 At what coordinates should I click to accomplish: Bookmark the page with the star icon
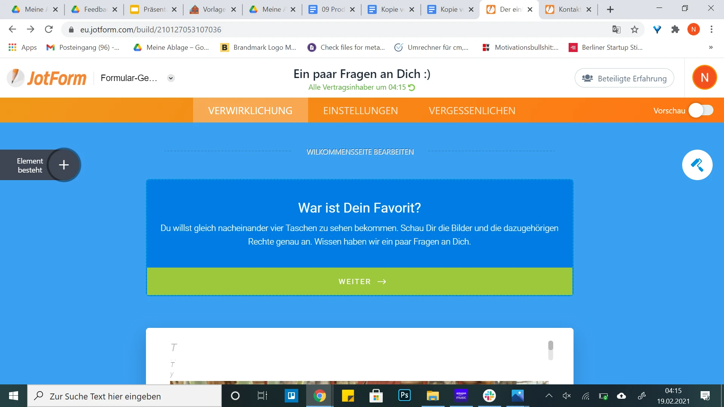635,29
